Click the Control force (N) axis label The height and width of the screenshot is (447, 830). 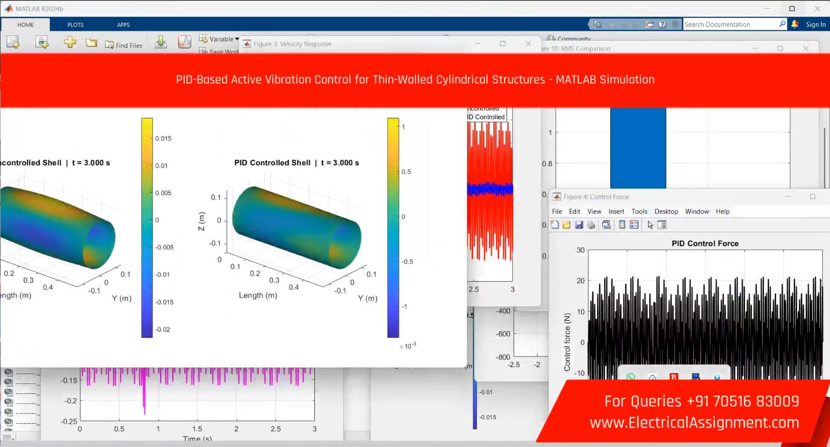[x=567, y=342]
